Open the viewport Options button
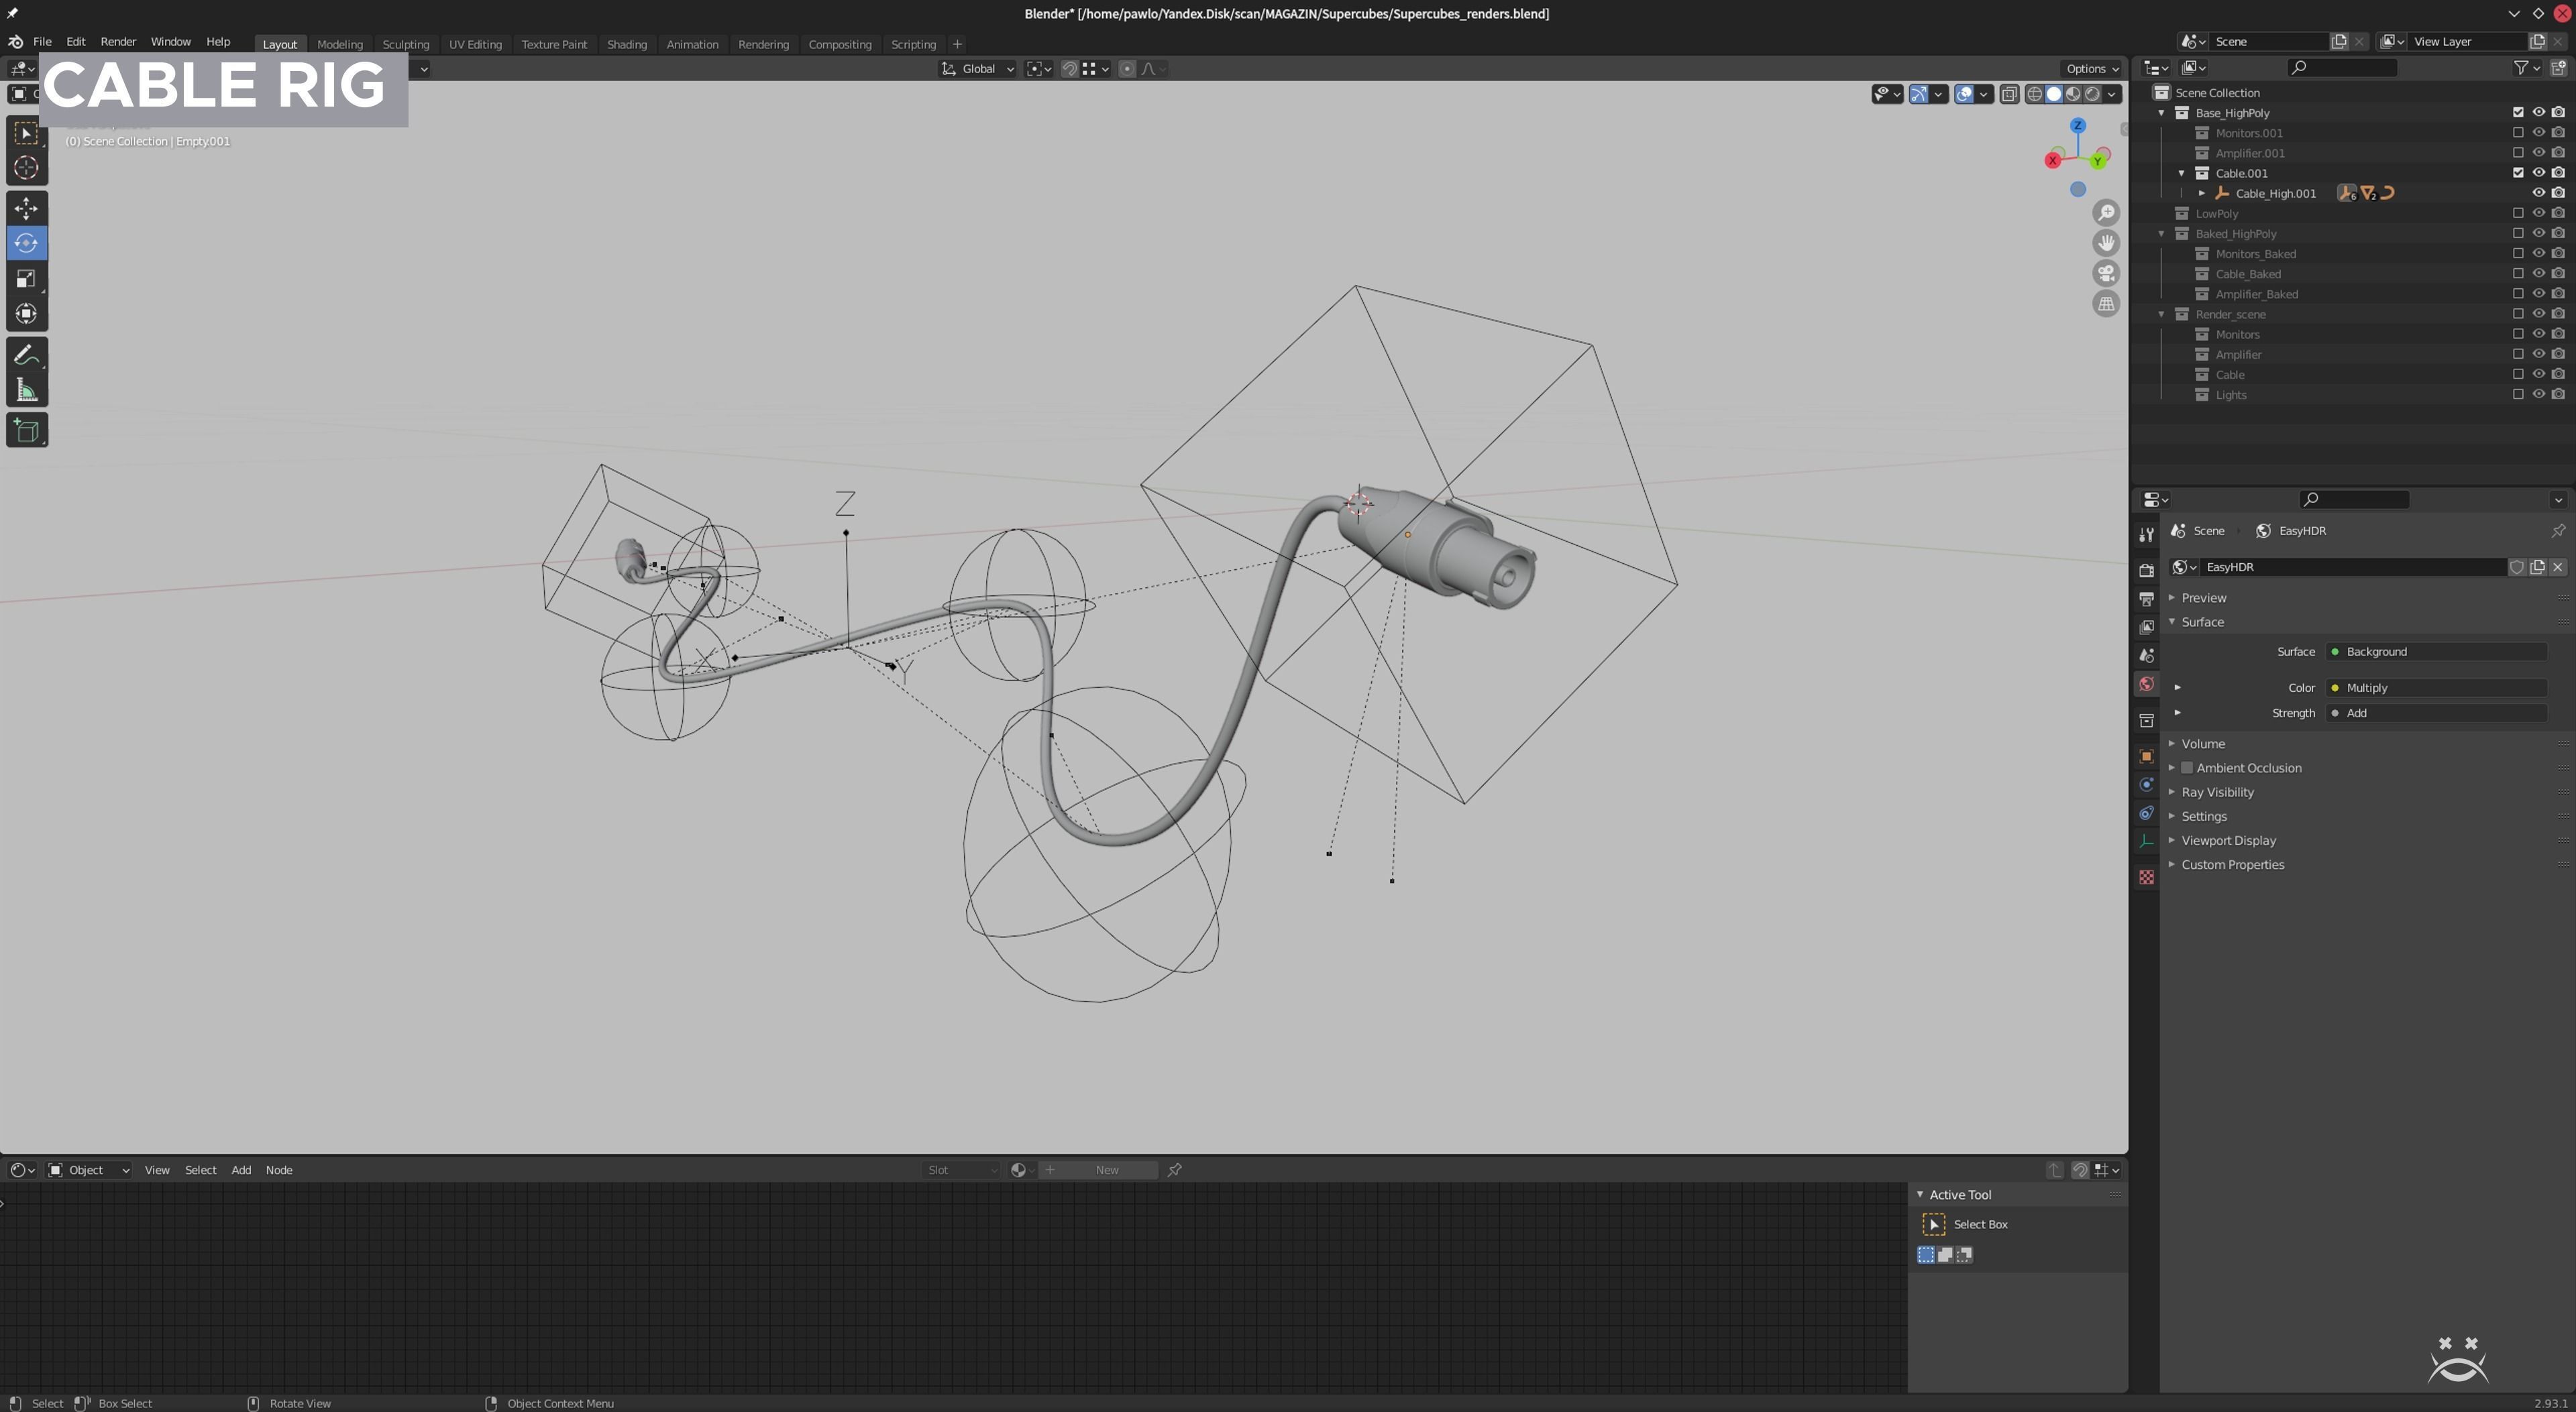2576x1412 pixels. (2090, 69)
